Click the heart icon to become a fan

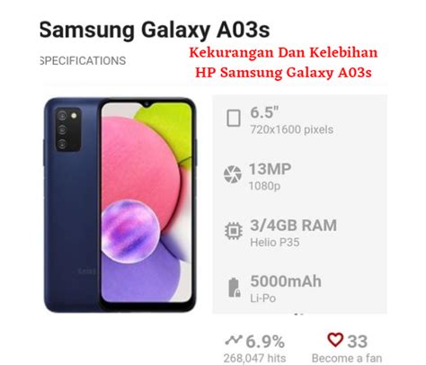click(x=335, y=340)
